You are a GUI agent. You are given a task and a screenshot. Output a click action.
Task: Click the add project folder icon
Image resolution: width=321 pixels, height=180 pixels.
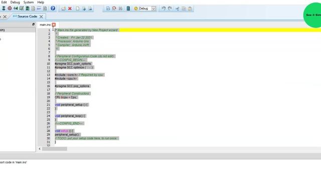64,8
